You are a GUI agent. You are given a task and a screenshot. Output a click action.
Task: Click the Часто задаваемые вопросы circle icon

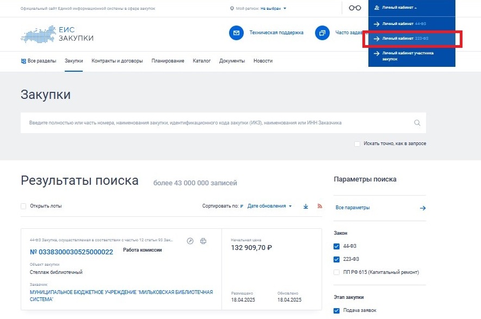click(x=321, y=33)
